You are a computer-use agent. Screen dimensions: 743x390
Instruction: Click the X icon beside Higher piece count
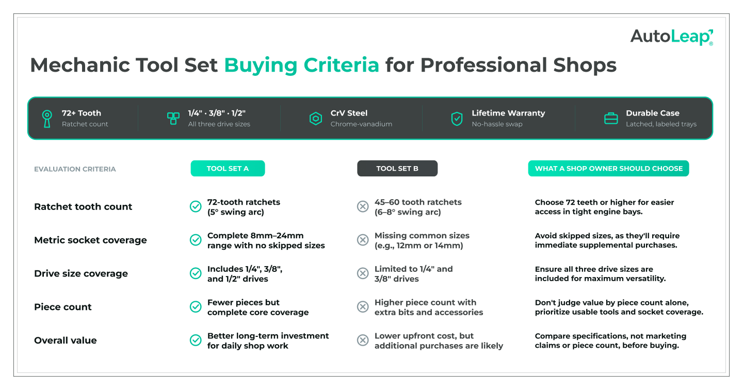(363, 307)
